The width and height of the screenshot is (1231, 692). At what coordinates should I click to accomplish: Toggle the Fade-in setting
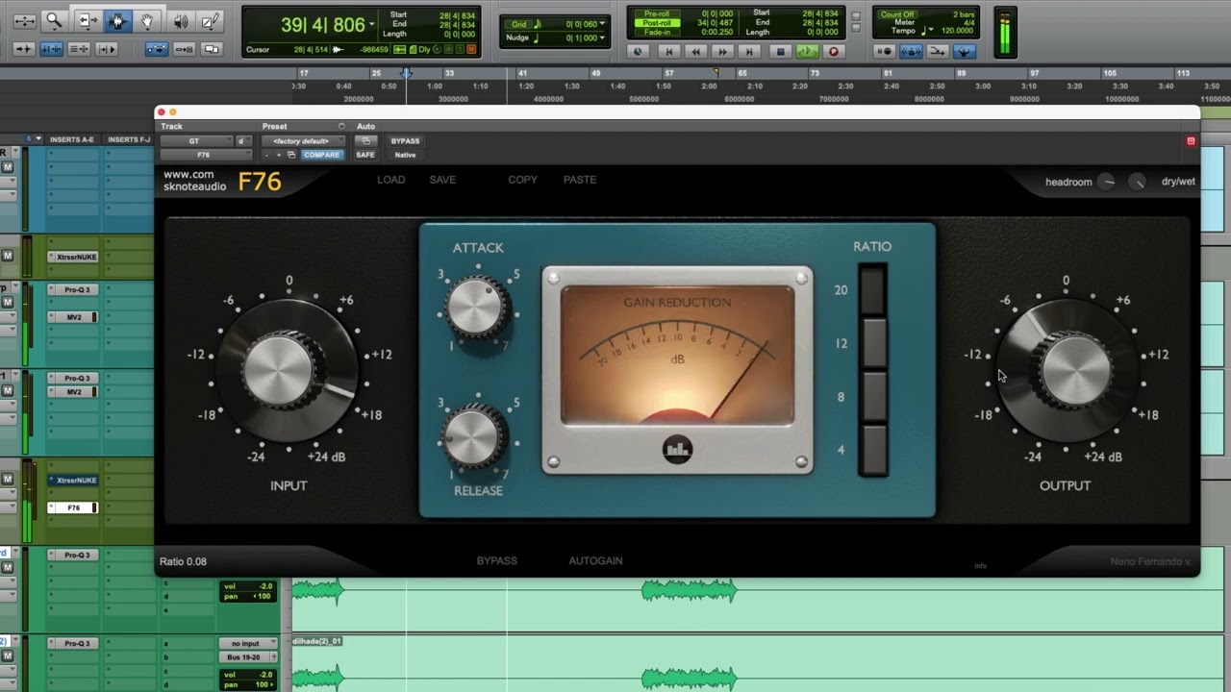pyautogui.click(x=657, y=32)
